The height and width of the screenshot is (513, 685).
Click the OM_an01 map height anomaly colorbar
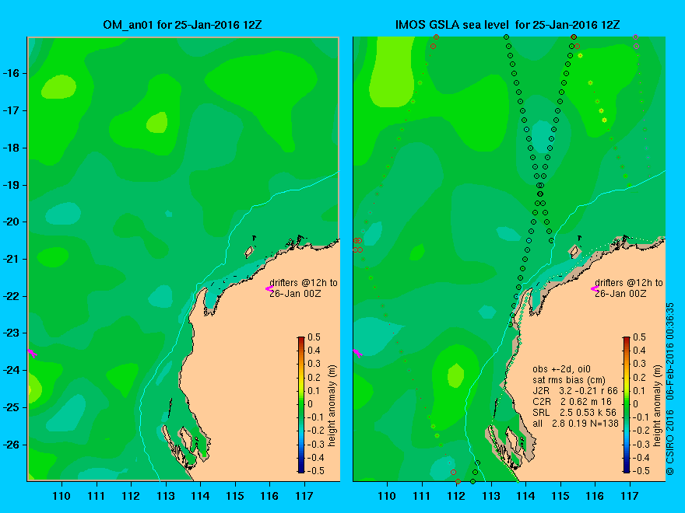(301, 404)
